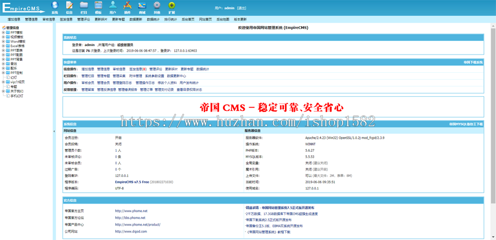The image size is (496, 240).
Task: Expand the PPT模板 tree node
Action: click(3, 32)
